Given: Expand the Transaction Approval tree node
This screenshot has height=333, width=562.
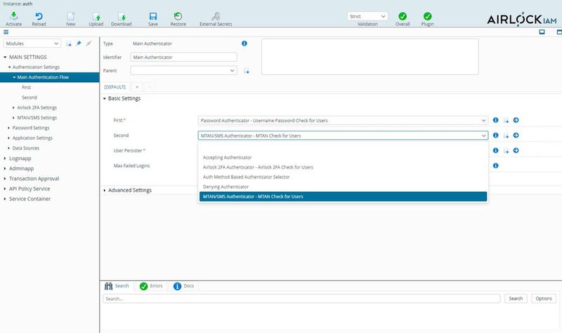Looking at the screenshot, I should [x=5, y=178].
